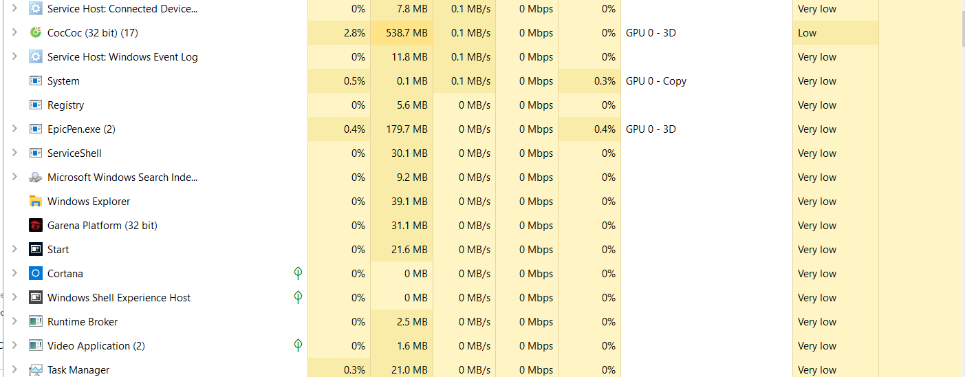This screenshot has width=965, height=377.
Task: Click the Service Host Windows Event Log gear icon
Action: (x=36, y=57)
